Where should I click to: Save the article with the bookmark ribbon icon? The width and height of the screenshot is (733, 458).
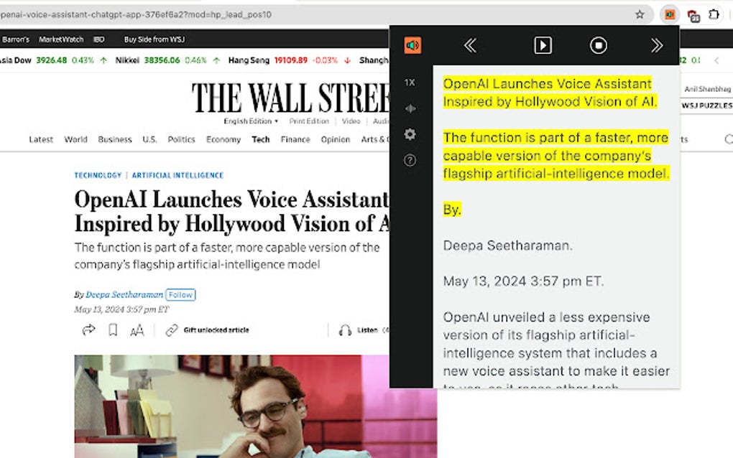coord(112,330)
